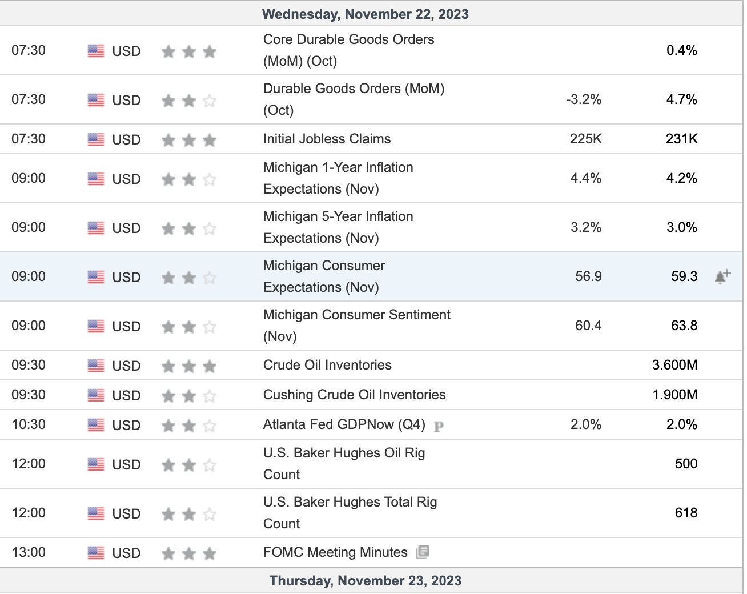Click the USD currency label in FOMC Minutes row
Image resolution: width=747 pixels, height=594 pixels.
[x=126, y=553]
